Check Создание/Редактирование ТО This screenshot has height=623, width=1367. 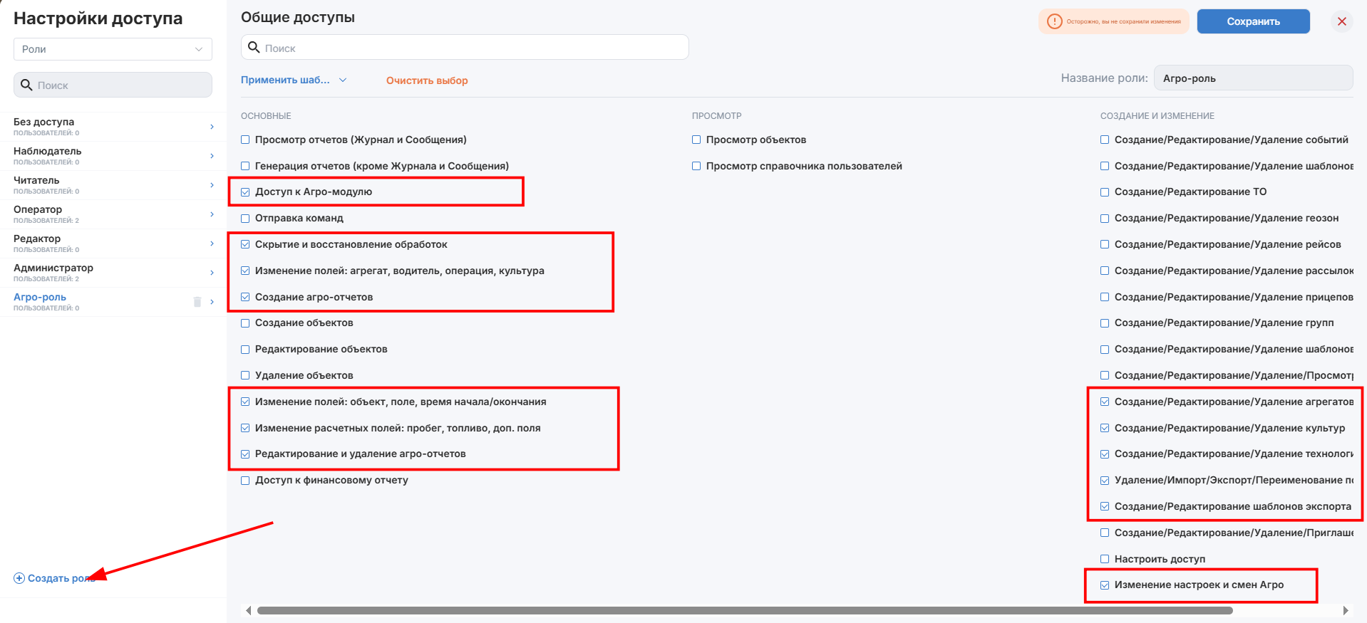1105,192
